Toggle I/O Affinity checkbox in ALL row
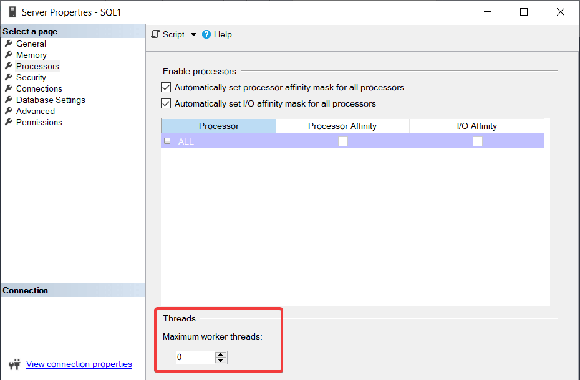The image size is (580, 380). 477,141
